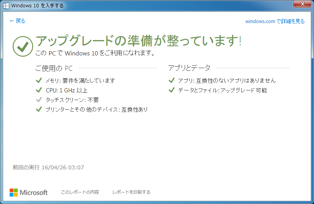Click the Microsoft logo at bottom
Image resolution: width=314 pixels, height=204 pixels.
(28, 192)
